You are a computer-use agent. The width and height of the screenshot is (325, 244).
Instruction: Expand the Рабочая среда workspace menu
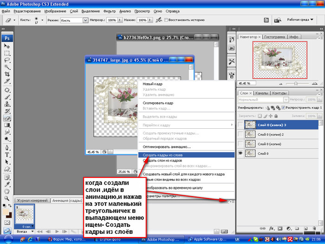tap(300, 20)
